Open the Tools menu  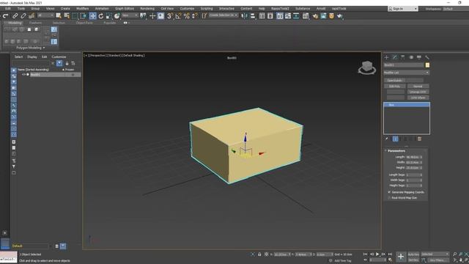(21, 9)
